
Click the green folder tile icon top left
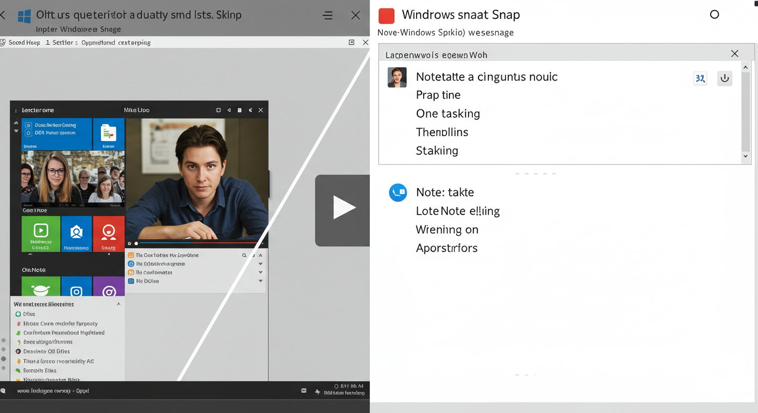(x=109, y=134)
